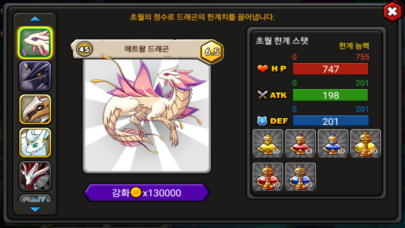Tap the red HP stat bar
The height and width of the screenshot is (228, 405).
tap(331, 69)
